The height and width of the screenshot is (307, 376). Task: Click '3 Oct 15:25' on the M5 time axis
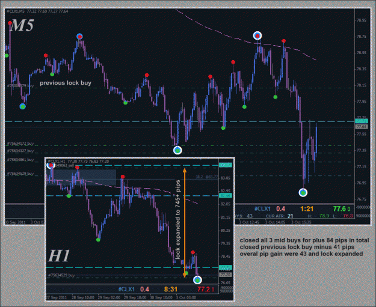point(301,222)
